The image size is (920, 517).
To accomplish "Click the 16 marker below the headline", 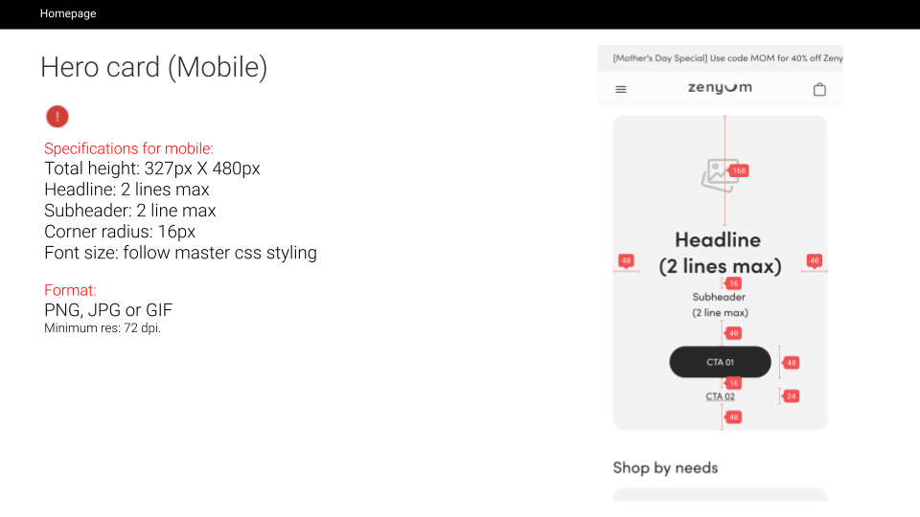I will [733, 283].
